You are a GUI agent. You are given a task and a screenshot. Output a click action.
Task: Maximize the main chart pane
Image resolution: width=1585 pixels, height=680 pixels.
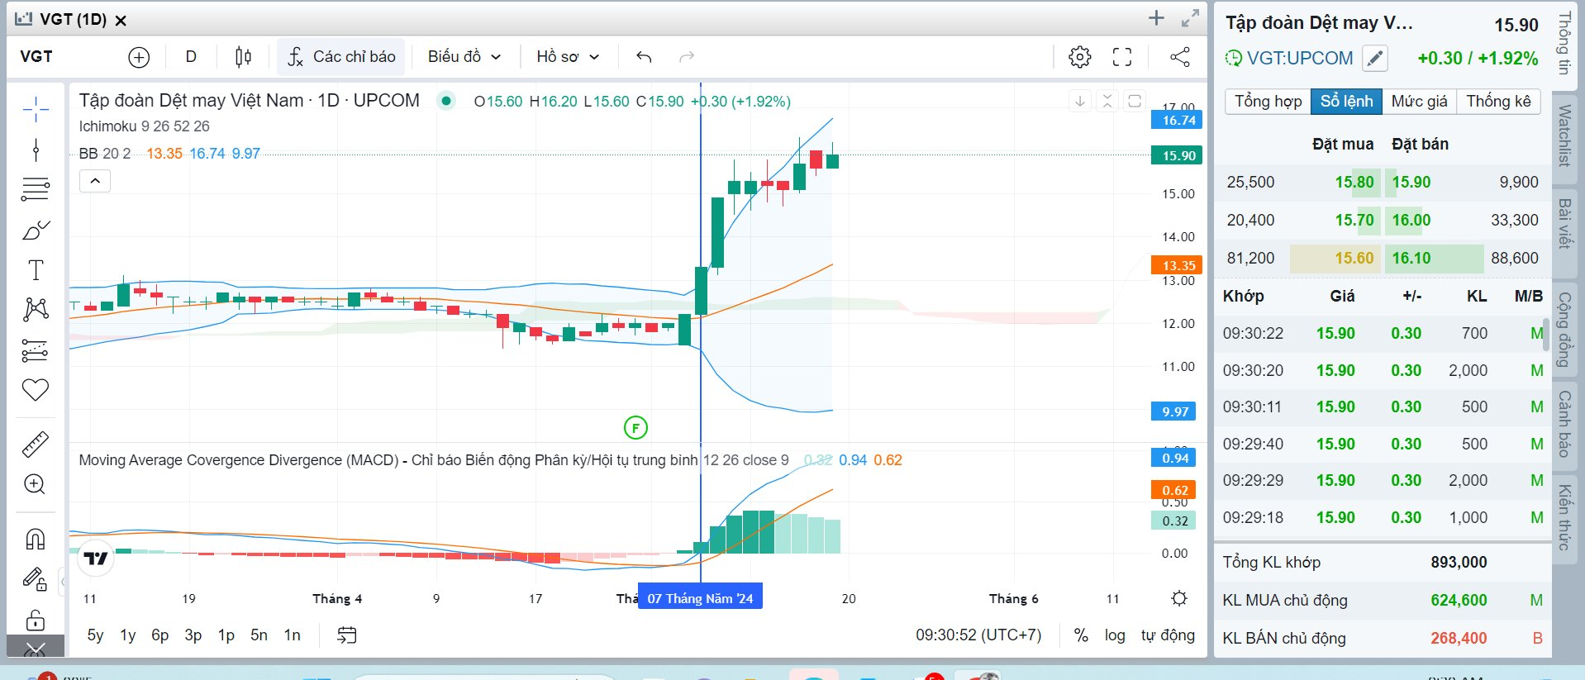point(1135,101)
